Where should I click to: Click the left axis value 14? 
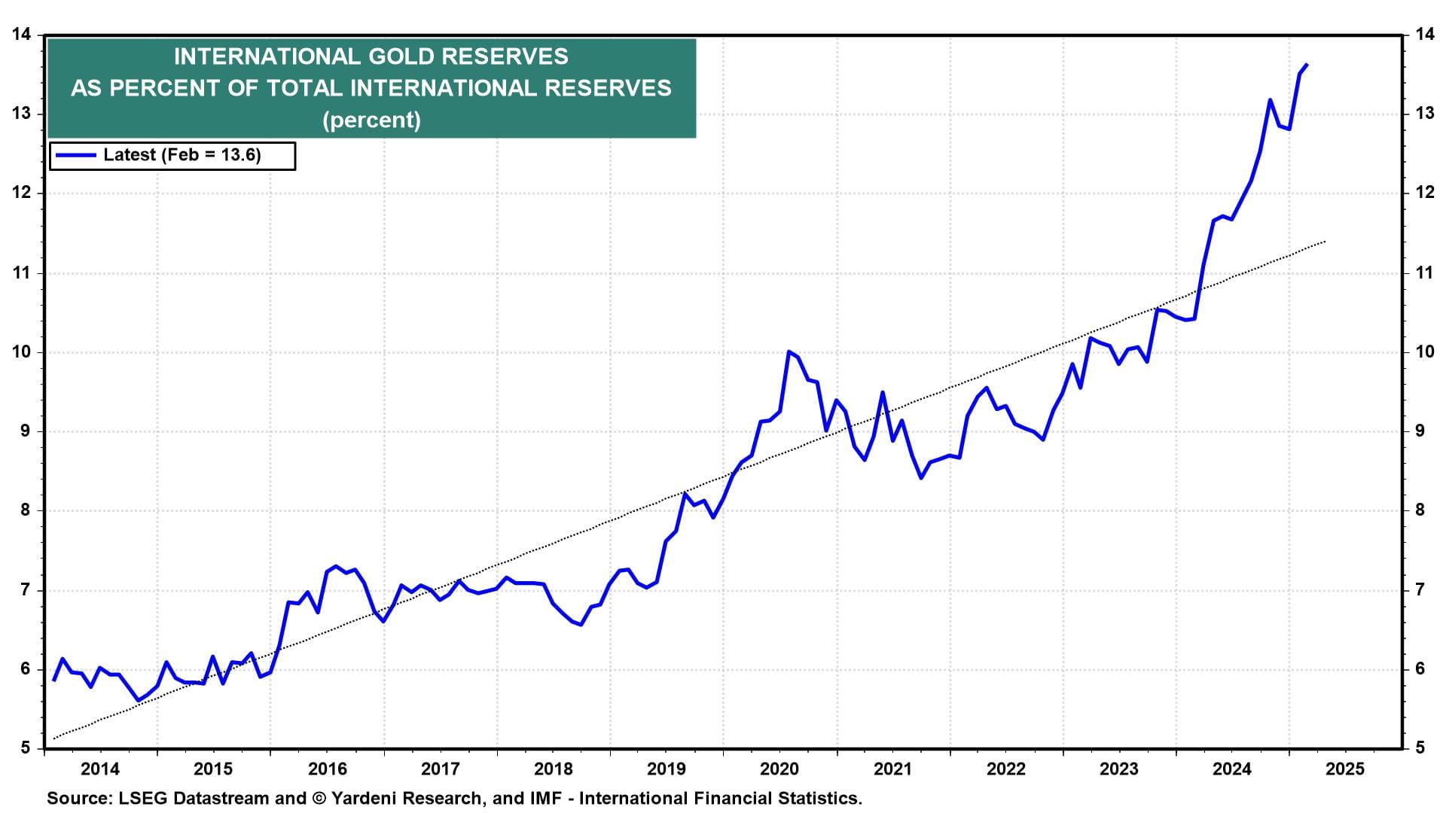point(21,35)
